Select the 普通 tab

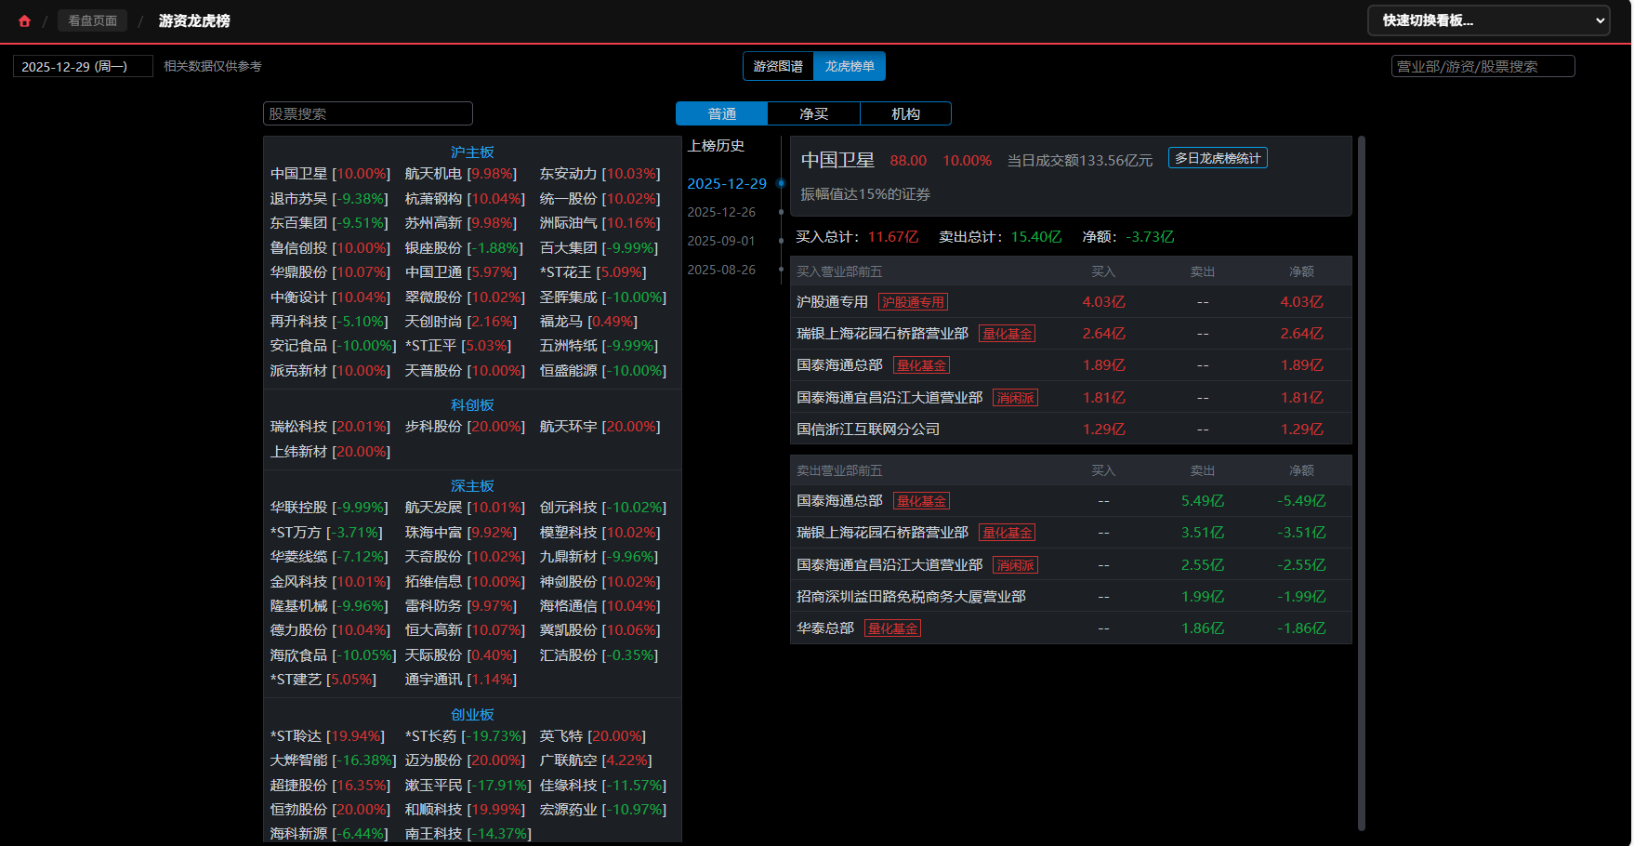[x=721, y=113]
